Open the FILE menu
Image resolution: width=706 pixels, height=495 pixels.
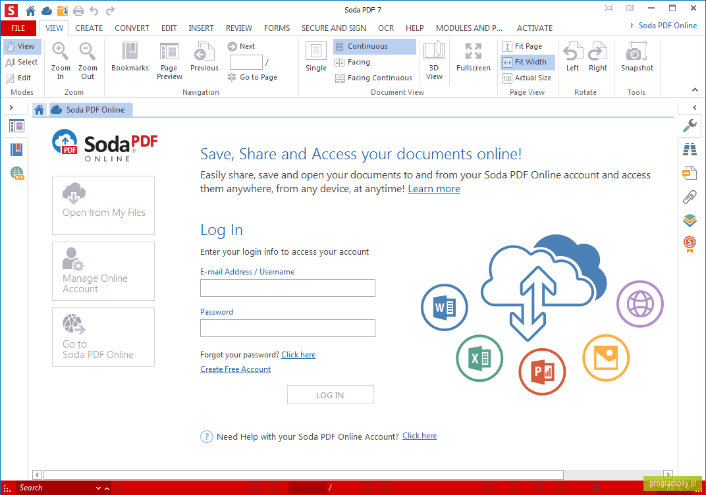[18, 28]
